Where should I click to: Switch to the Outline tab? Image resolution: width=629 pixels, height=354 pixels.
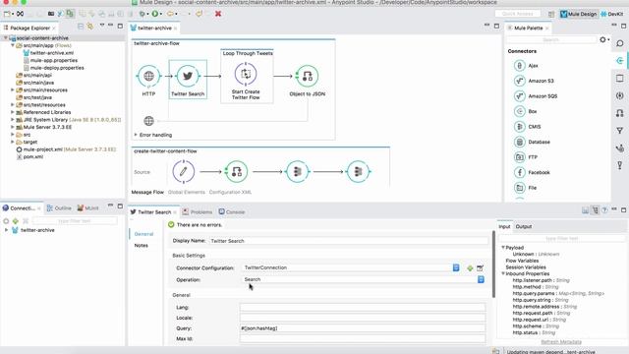tap(59, 207)
